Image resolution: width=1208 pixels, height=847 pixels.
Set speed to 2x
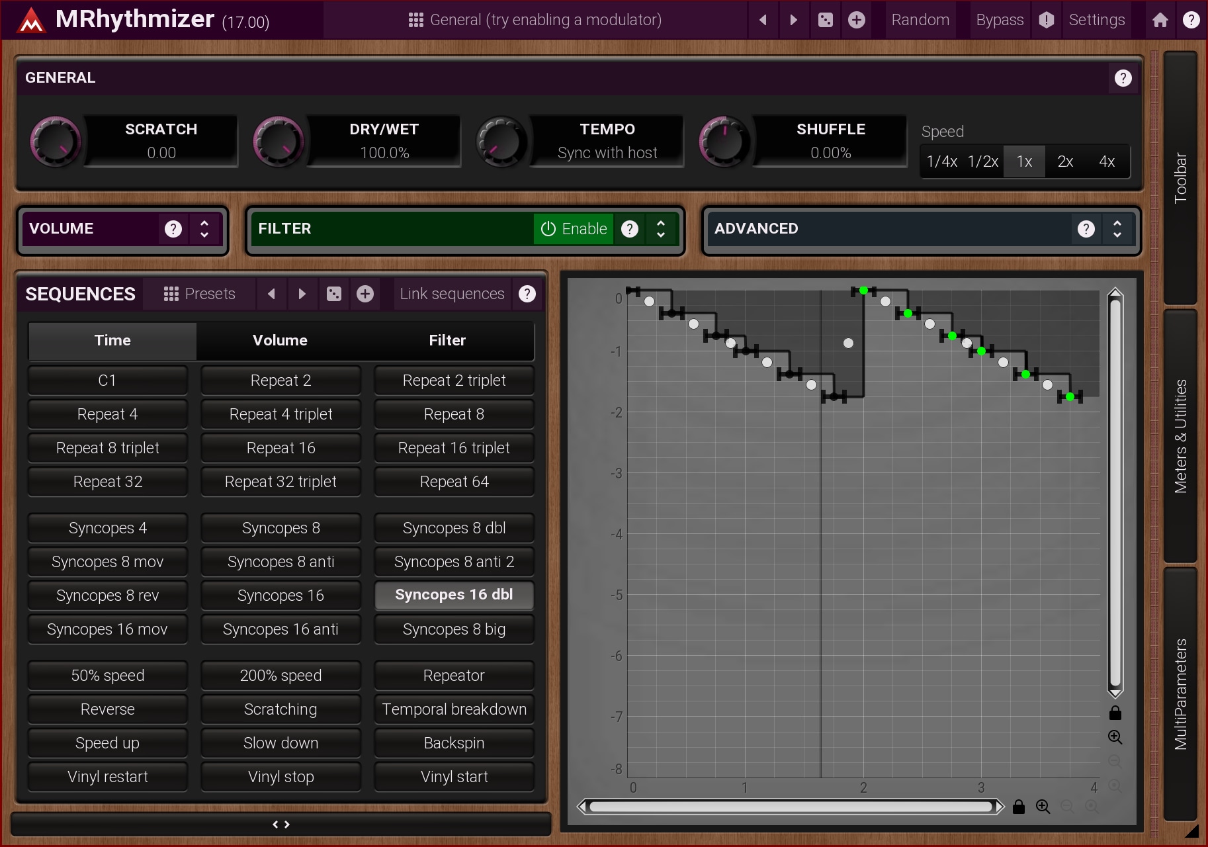pyautogui.click(x=1065, y=161)
